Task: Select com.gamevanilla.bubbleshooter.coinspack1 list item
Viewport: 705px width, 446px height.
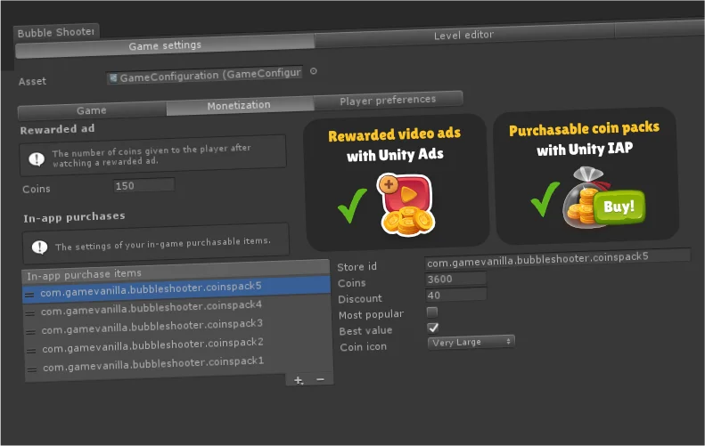Action: (178, 364)
